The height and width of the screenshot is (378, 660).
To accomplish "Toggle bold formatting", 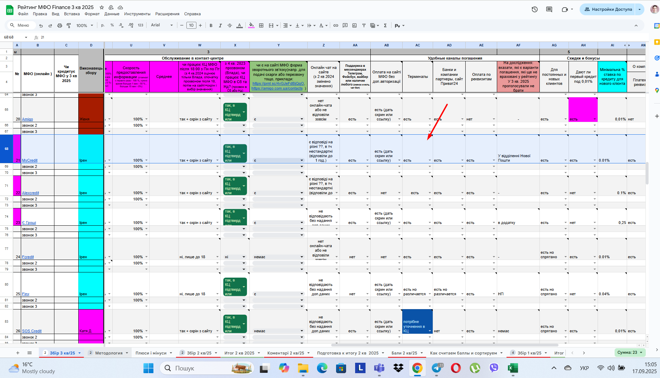I will [211, 25].
